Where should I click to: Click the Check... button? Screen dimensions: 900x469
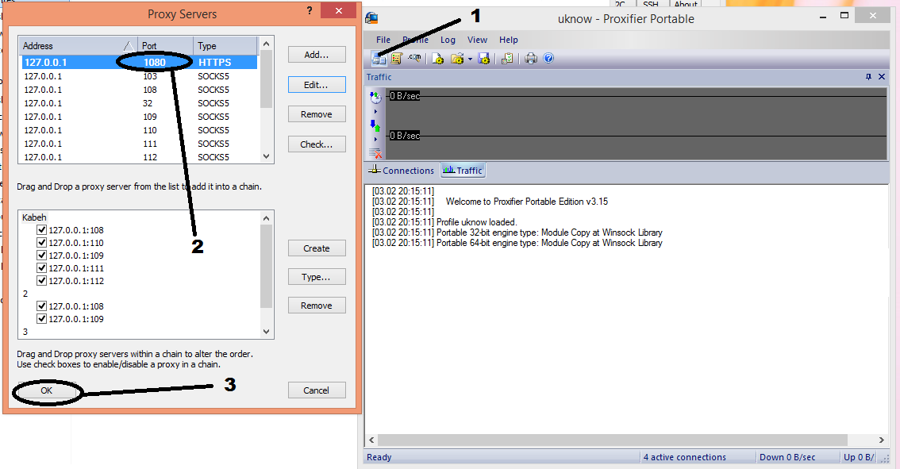pyautogui.click(x=317, y=144)
